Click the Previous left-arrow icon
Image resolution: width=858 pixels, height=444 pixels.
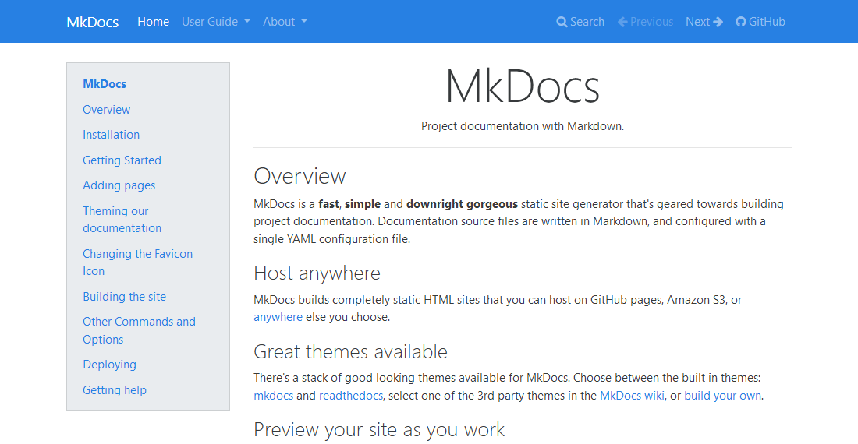[622, 22]
